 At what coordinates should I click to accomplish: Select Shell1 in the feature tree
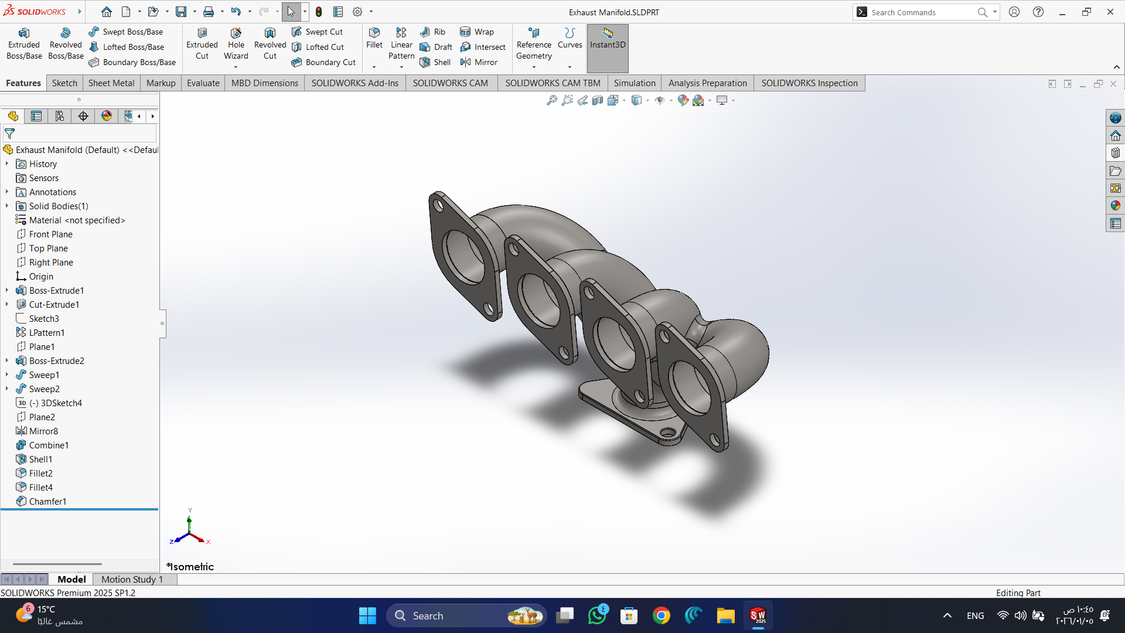40,460
